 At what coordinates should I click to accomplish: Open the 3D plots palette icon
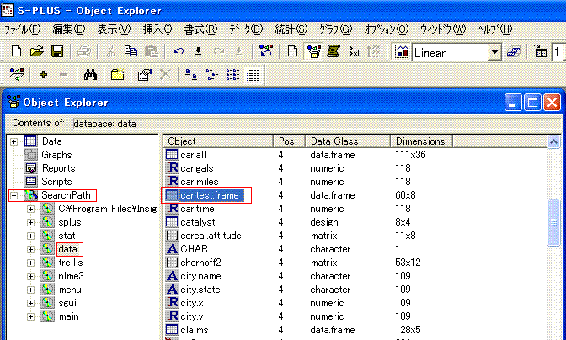click(513, 51)
